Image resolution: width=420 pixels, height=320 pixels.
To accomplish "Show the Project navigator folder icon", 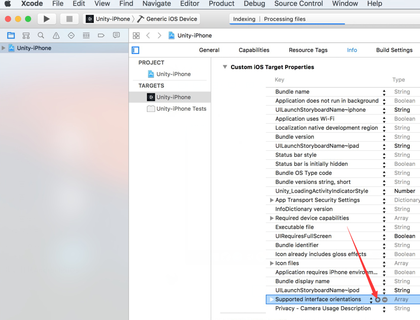I will click(x=11, y=35).
